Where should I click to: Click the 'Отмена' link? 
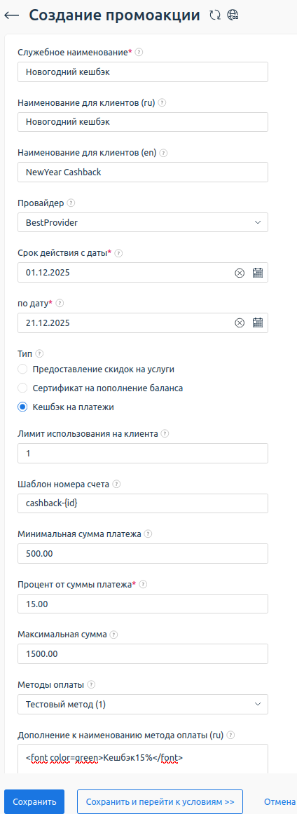[x=280, y=801]
